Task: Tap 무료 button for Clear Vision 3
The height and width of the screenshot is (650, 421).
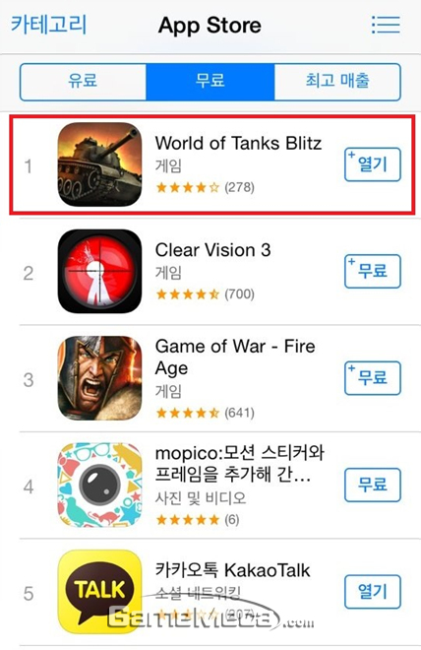Action: point(373,272)
